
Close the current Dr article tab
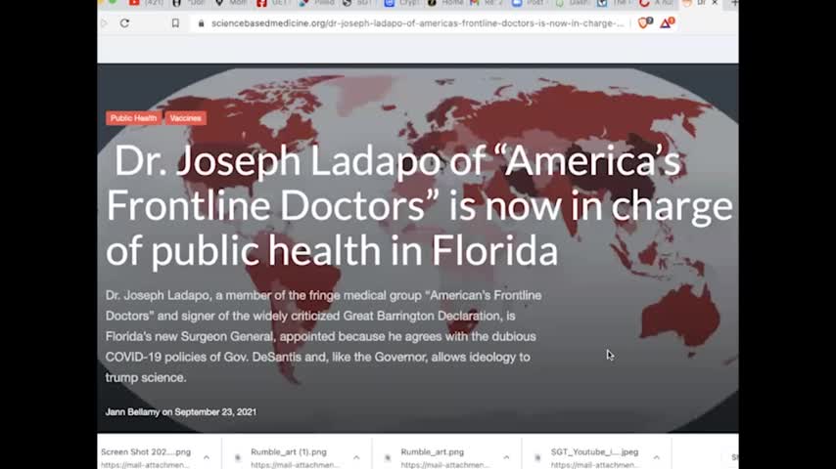pyautogui.click(x=715, y=3)
